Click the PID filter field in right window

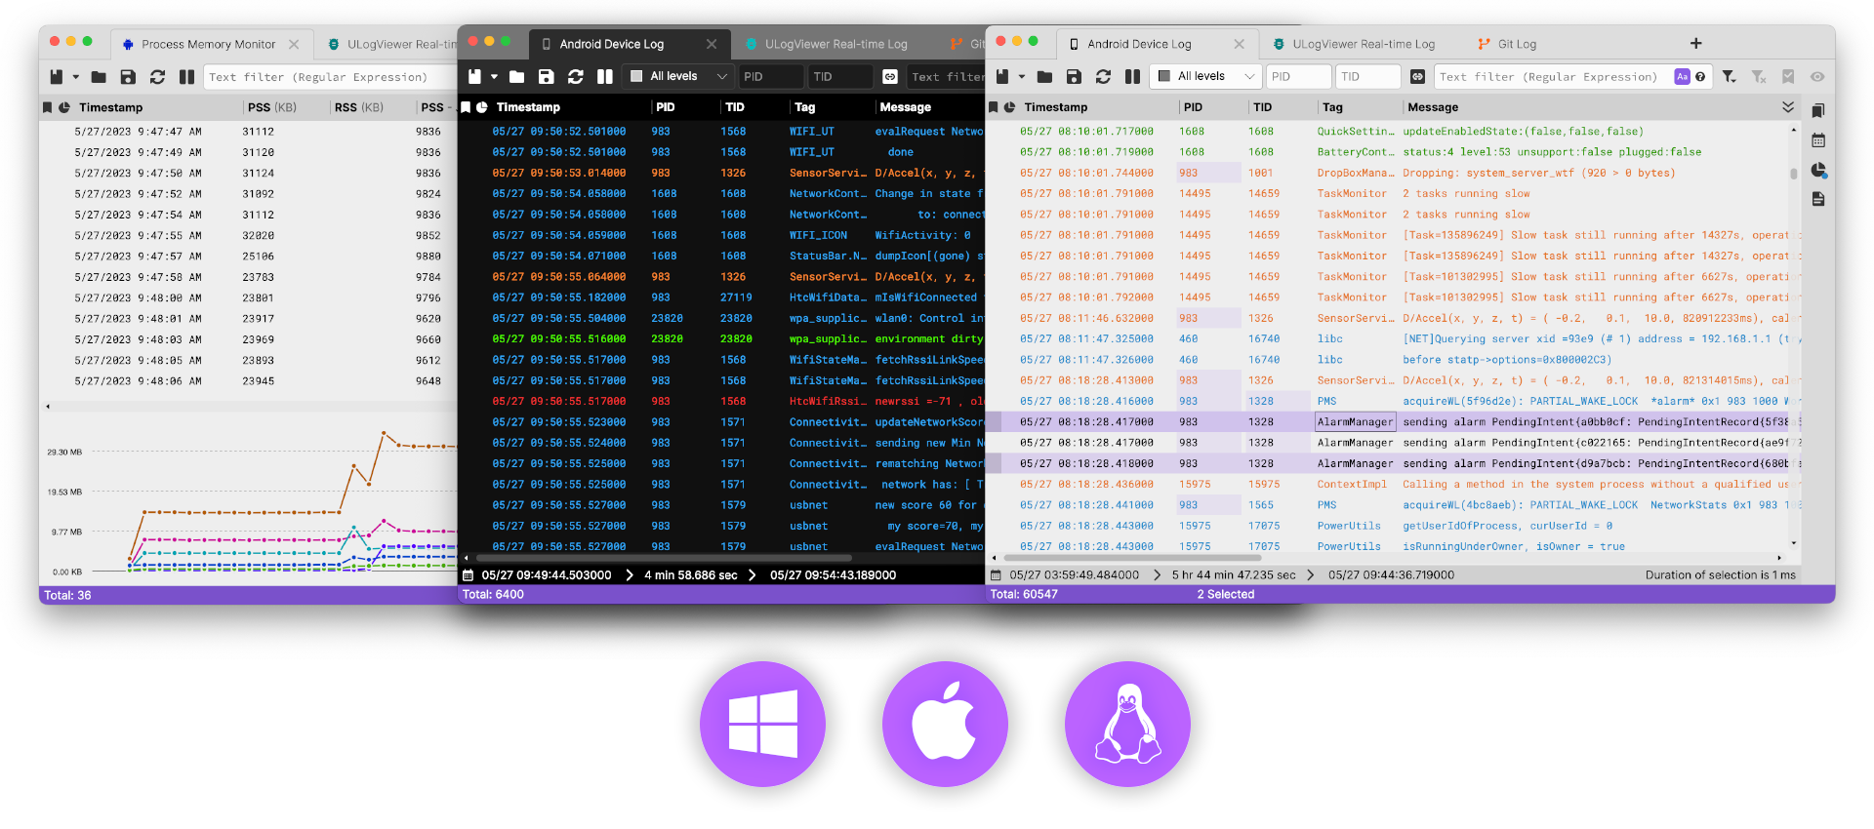(1298, 77)
